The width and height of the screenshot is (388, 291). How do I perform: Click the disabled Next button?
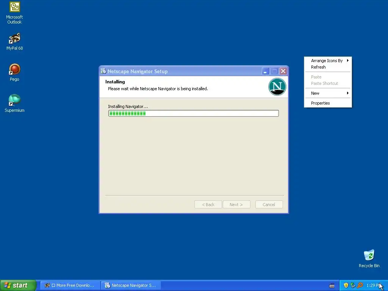pyautogui.click(x=236, y=205)
